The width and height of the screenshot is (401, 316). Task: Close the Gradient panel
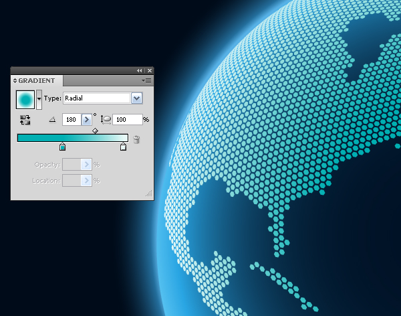[150, 71]
